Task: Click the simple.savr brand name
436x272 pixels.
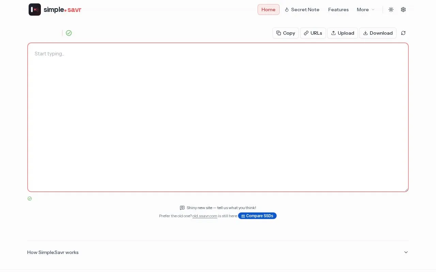Action: pos(62,10)
